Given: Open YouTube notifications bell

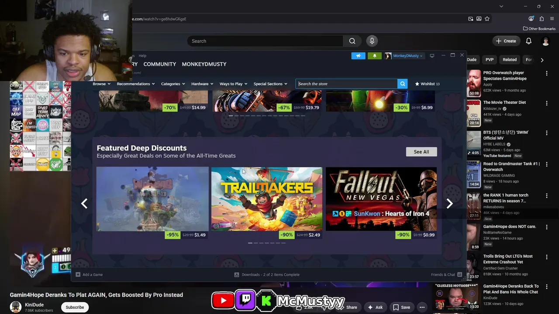Looking at the screenshot, I should [528, 41].
